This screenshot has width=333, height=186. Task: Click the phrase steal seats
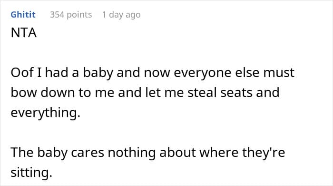click(220, 93)
